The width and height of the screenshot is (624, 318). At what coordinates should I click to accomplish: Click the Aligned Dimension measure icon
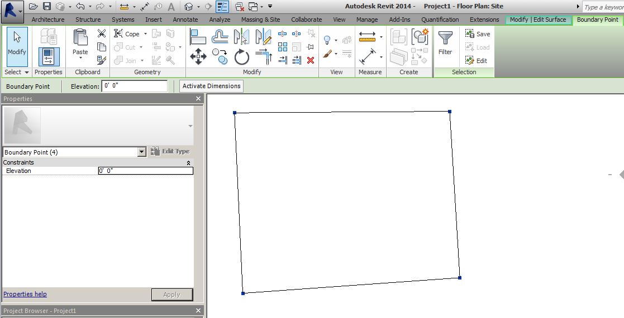coord(367,56)
